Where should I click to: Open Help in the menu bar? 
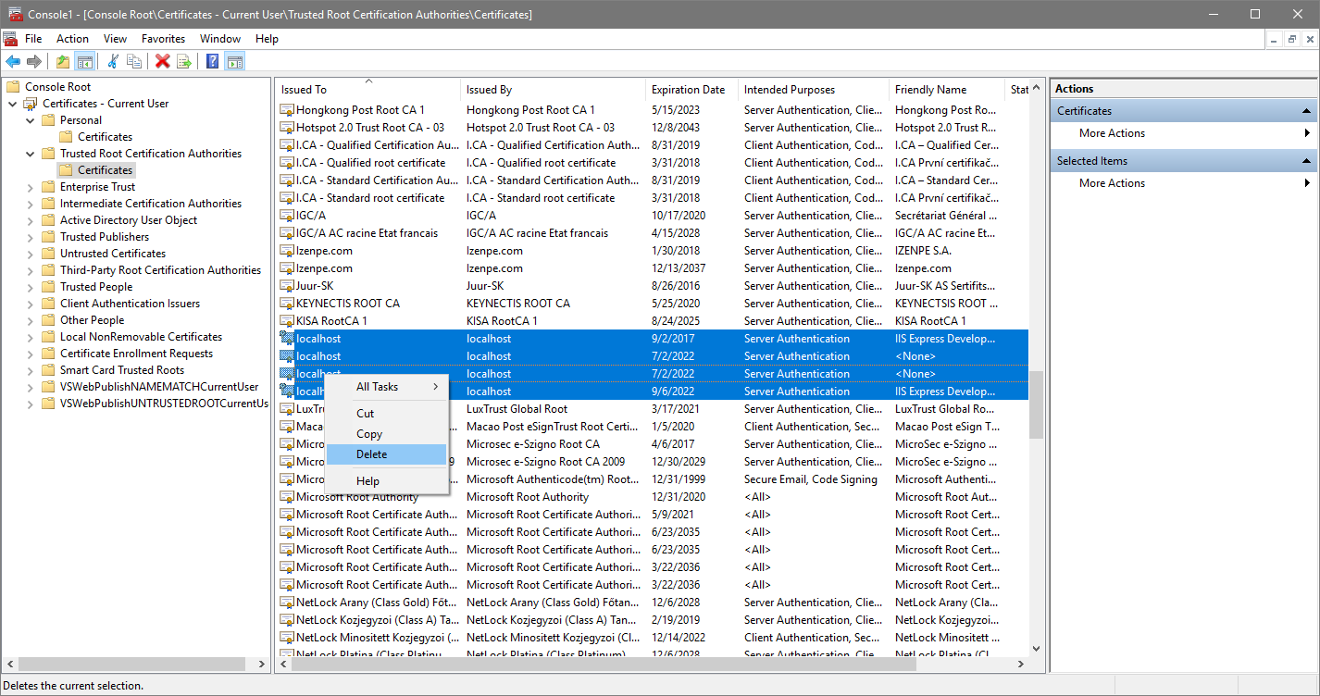click(267, 39)
